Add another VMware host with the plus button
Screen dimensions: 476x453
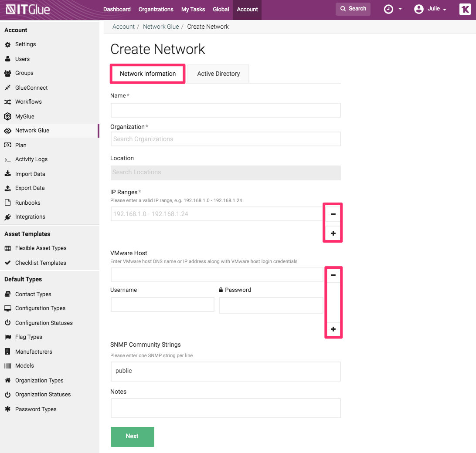pos(333,329)
